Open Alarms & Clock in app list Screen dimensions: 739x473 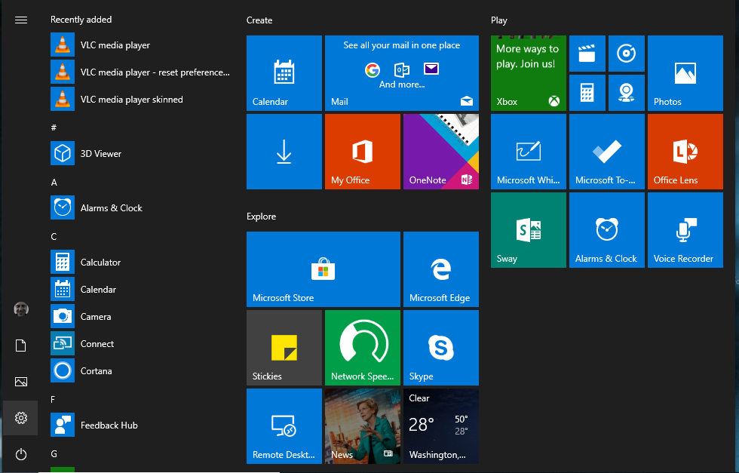click(x=142, y=208)
